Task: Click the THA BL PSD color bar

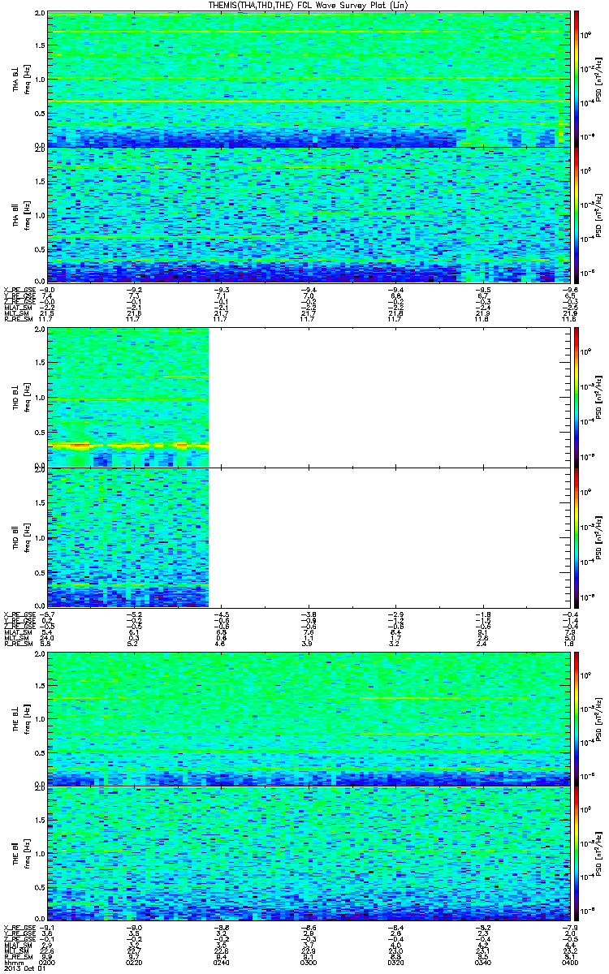Action: tap(576, 79)
